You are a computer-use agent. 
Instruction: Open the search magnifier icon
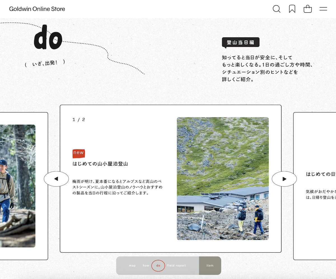click(x=276, y=9)
